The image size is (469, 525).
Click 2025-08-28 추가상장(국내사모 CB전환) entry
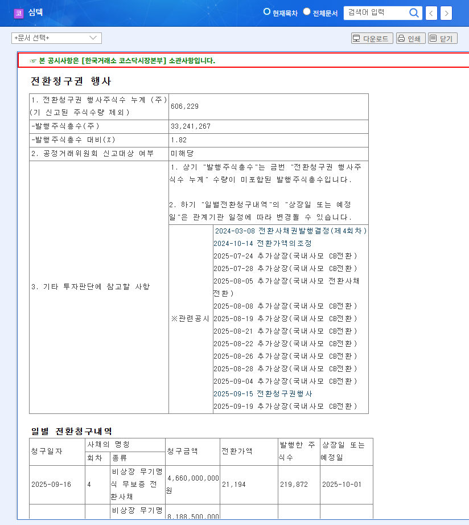[x=285, y=368]
